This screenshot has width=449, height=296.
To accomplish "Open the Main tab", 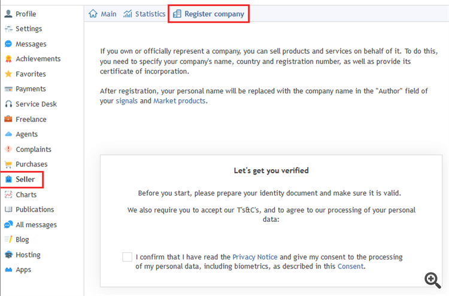I will click(x=102, y=14).
